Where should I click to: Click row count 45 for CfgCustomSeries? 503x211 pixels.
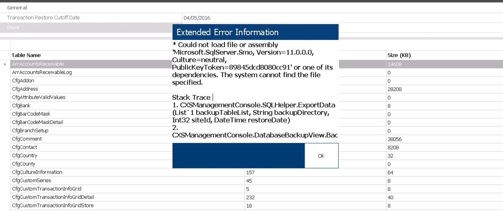point(249,181)
